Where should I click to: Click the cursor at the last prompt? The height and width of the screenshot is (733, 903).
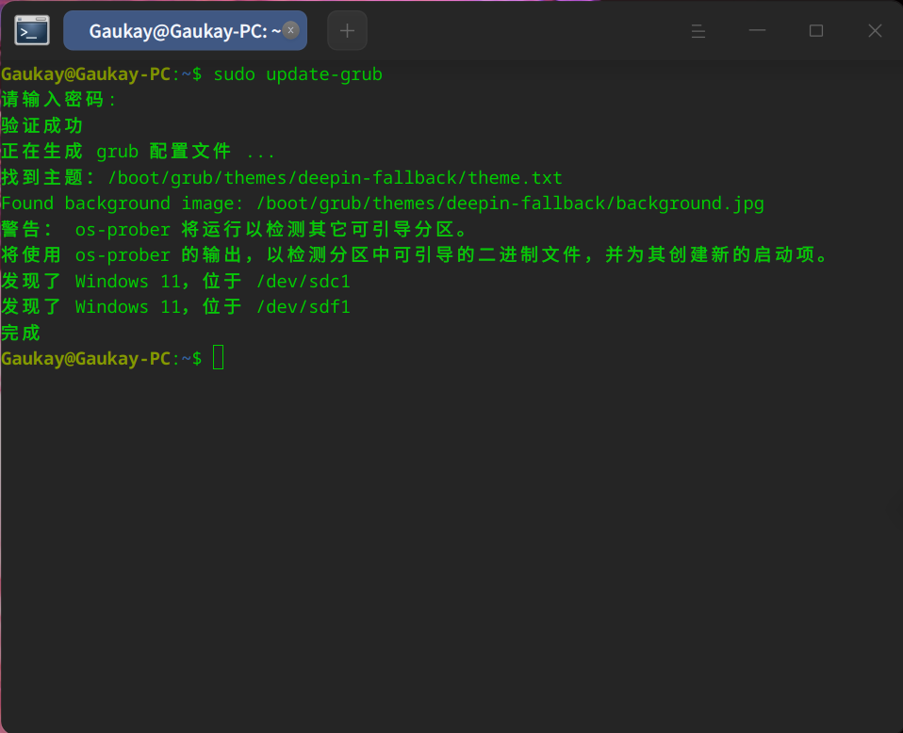click(219, 358)
